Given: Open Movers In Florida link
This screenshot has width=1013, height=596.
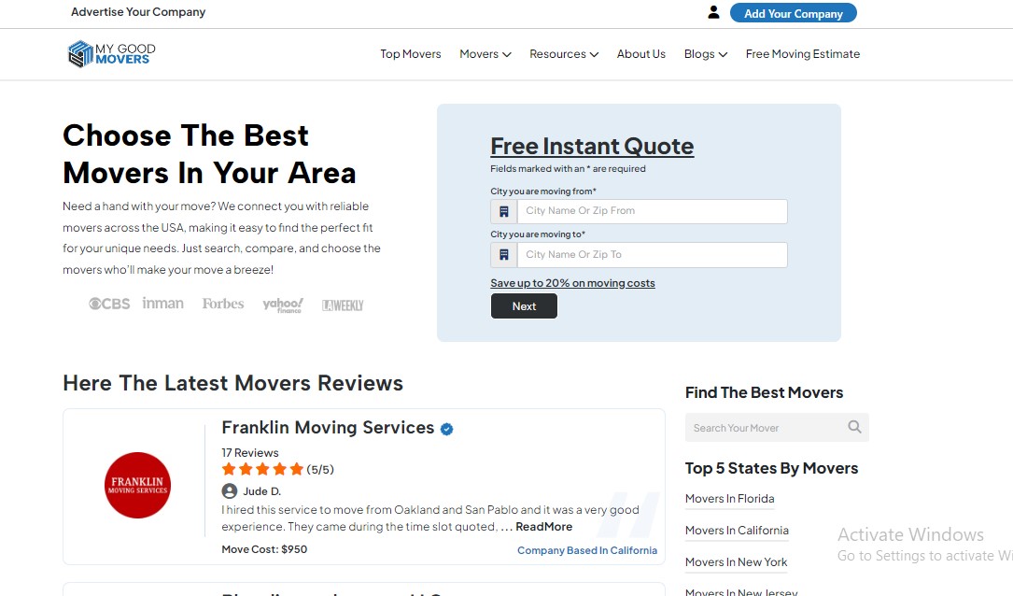Looking at the screenshot, I should pos(729,499).
